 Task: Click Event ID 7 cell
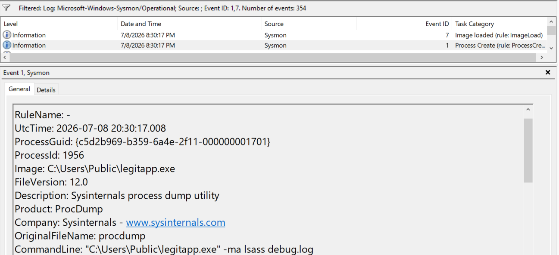pyautogui.click(x=447, y=35)
